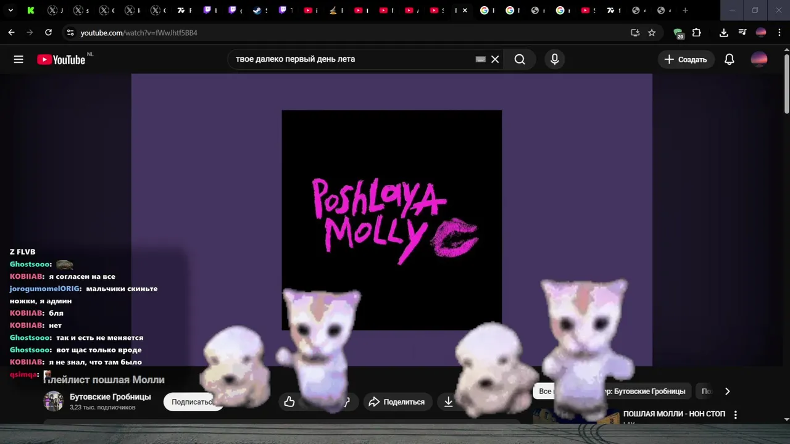Open the Chrome profile avatar
The image size is (790, 444).
click(x=761, y=33)
